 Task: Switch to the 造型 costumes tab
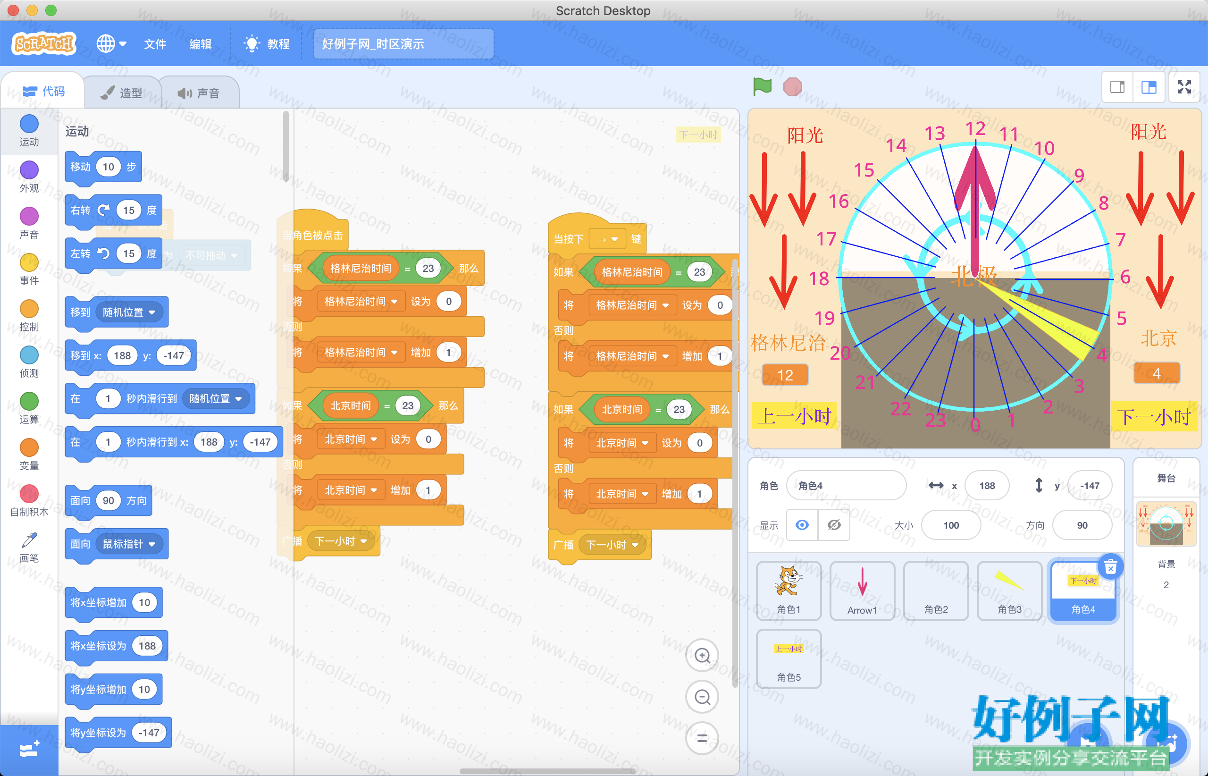tap(121, 93)
